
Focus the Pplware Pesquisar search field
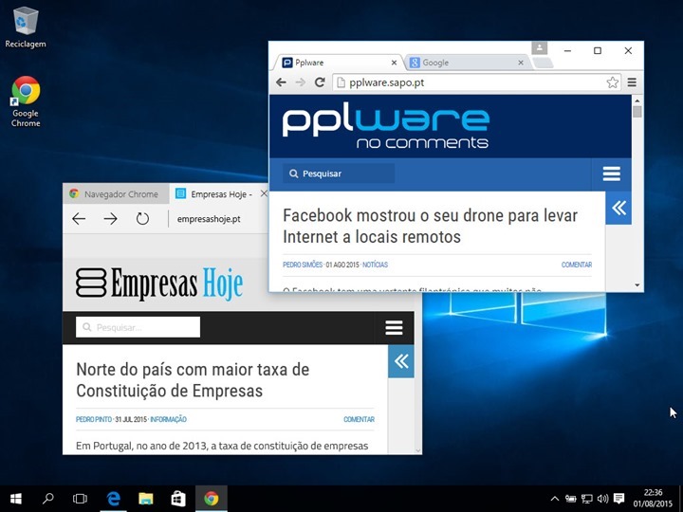click(339, 174)
